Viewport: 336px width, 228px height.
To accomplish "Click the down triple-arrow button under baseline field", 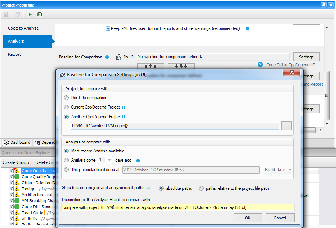I will click(x=181, y=66).
